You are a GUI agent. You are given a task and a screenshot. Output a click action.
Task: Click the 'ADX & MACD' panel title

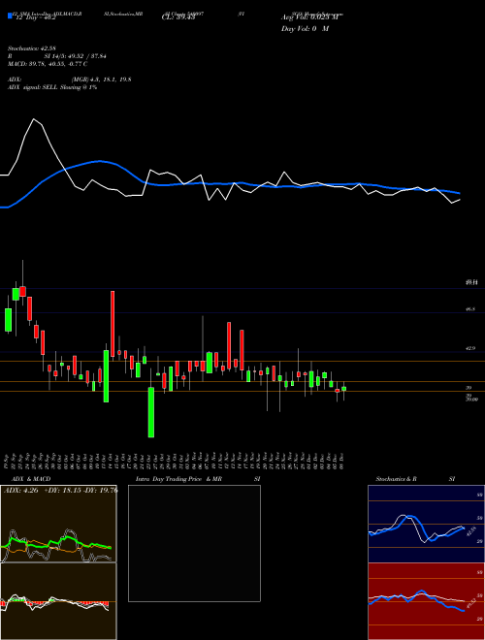[31, 479]
